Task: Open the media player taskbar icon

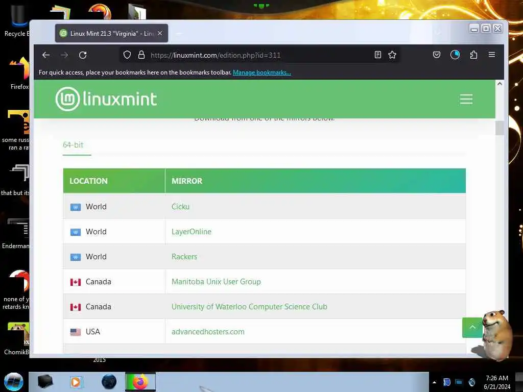Action: tap(76, 382)
